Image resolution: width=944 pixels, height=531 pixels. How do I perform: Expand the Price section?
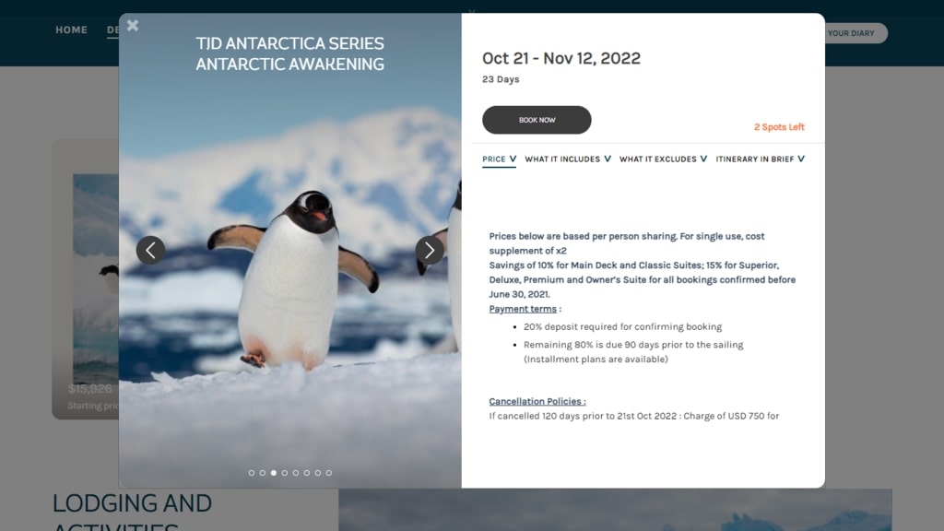499,159
